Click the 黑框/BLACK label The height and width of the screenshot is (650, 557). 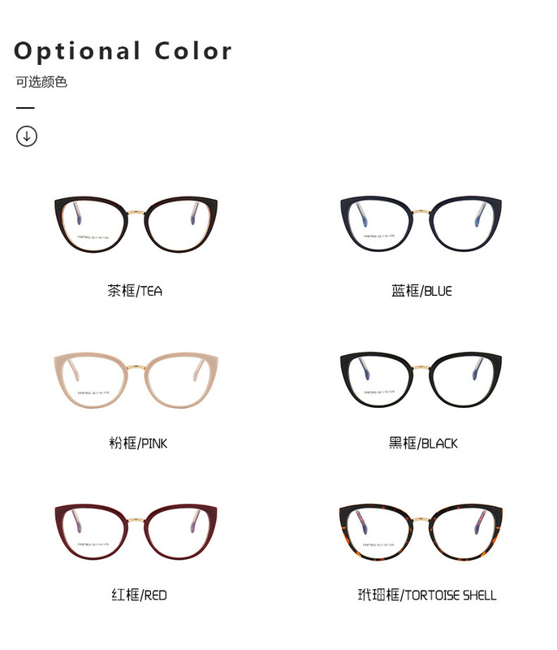pos(423,443)
